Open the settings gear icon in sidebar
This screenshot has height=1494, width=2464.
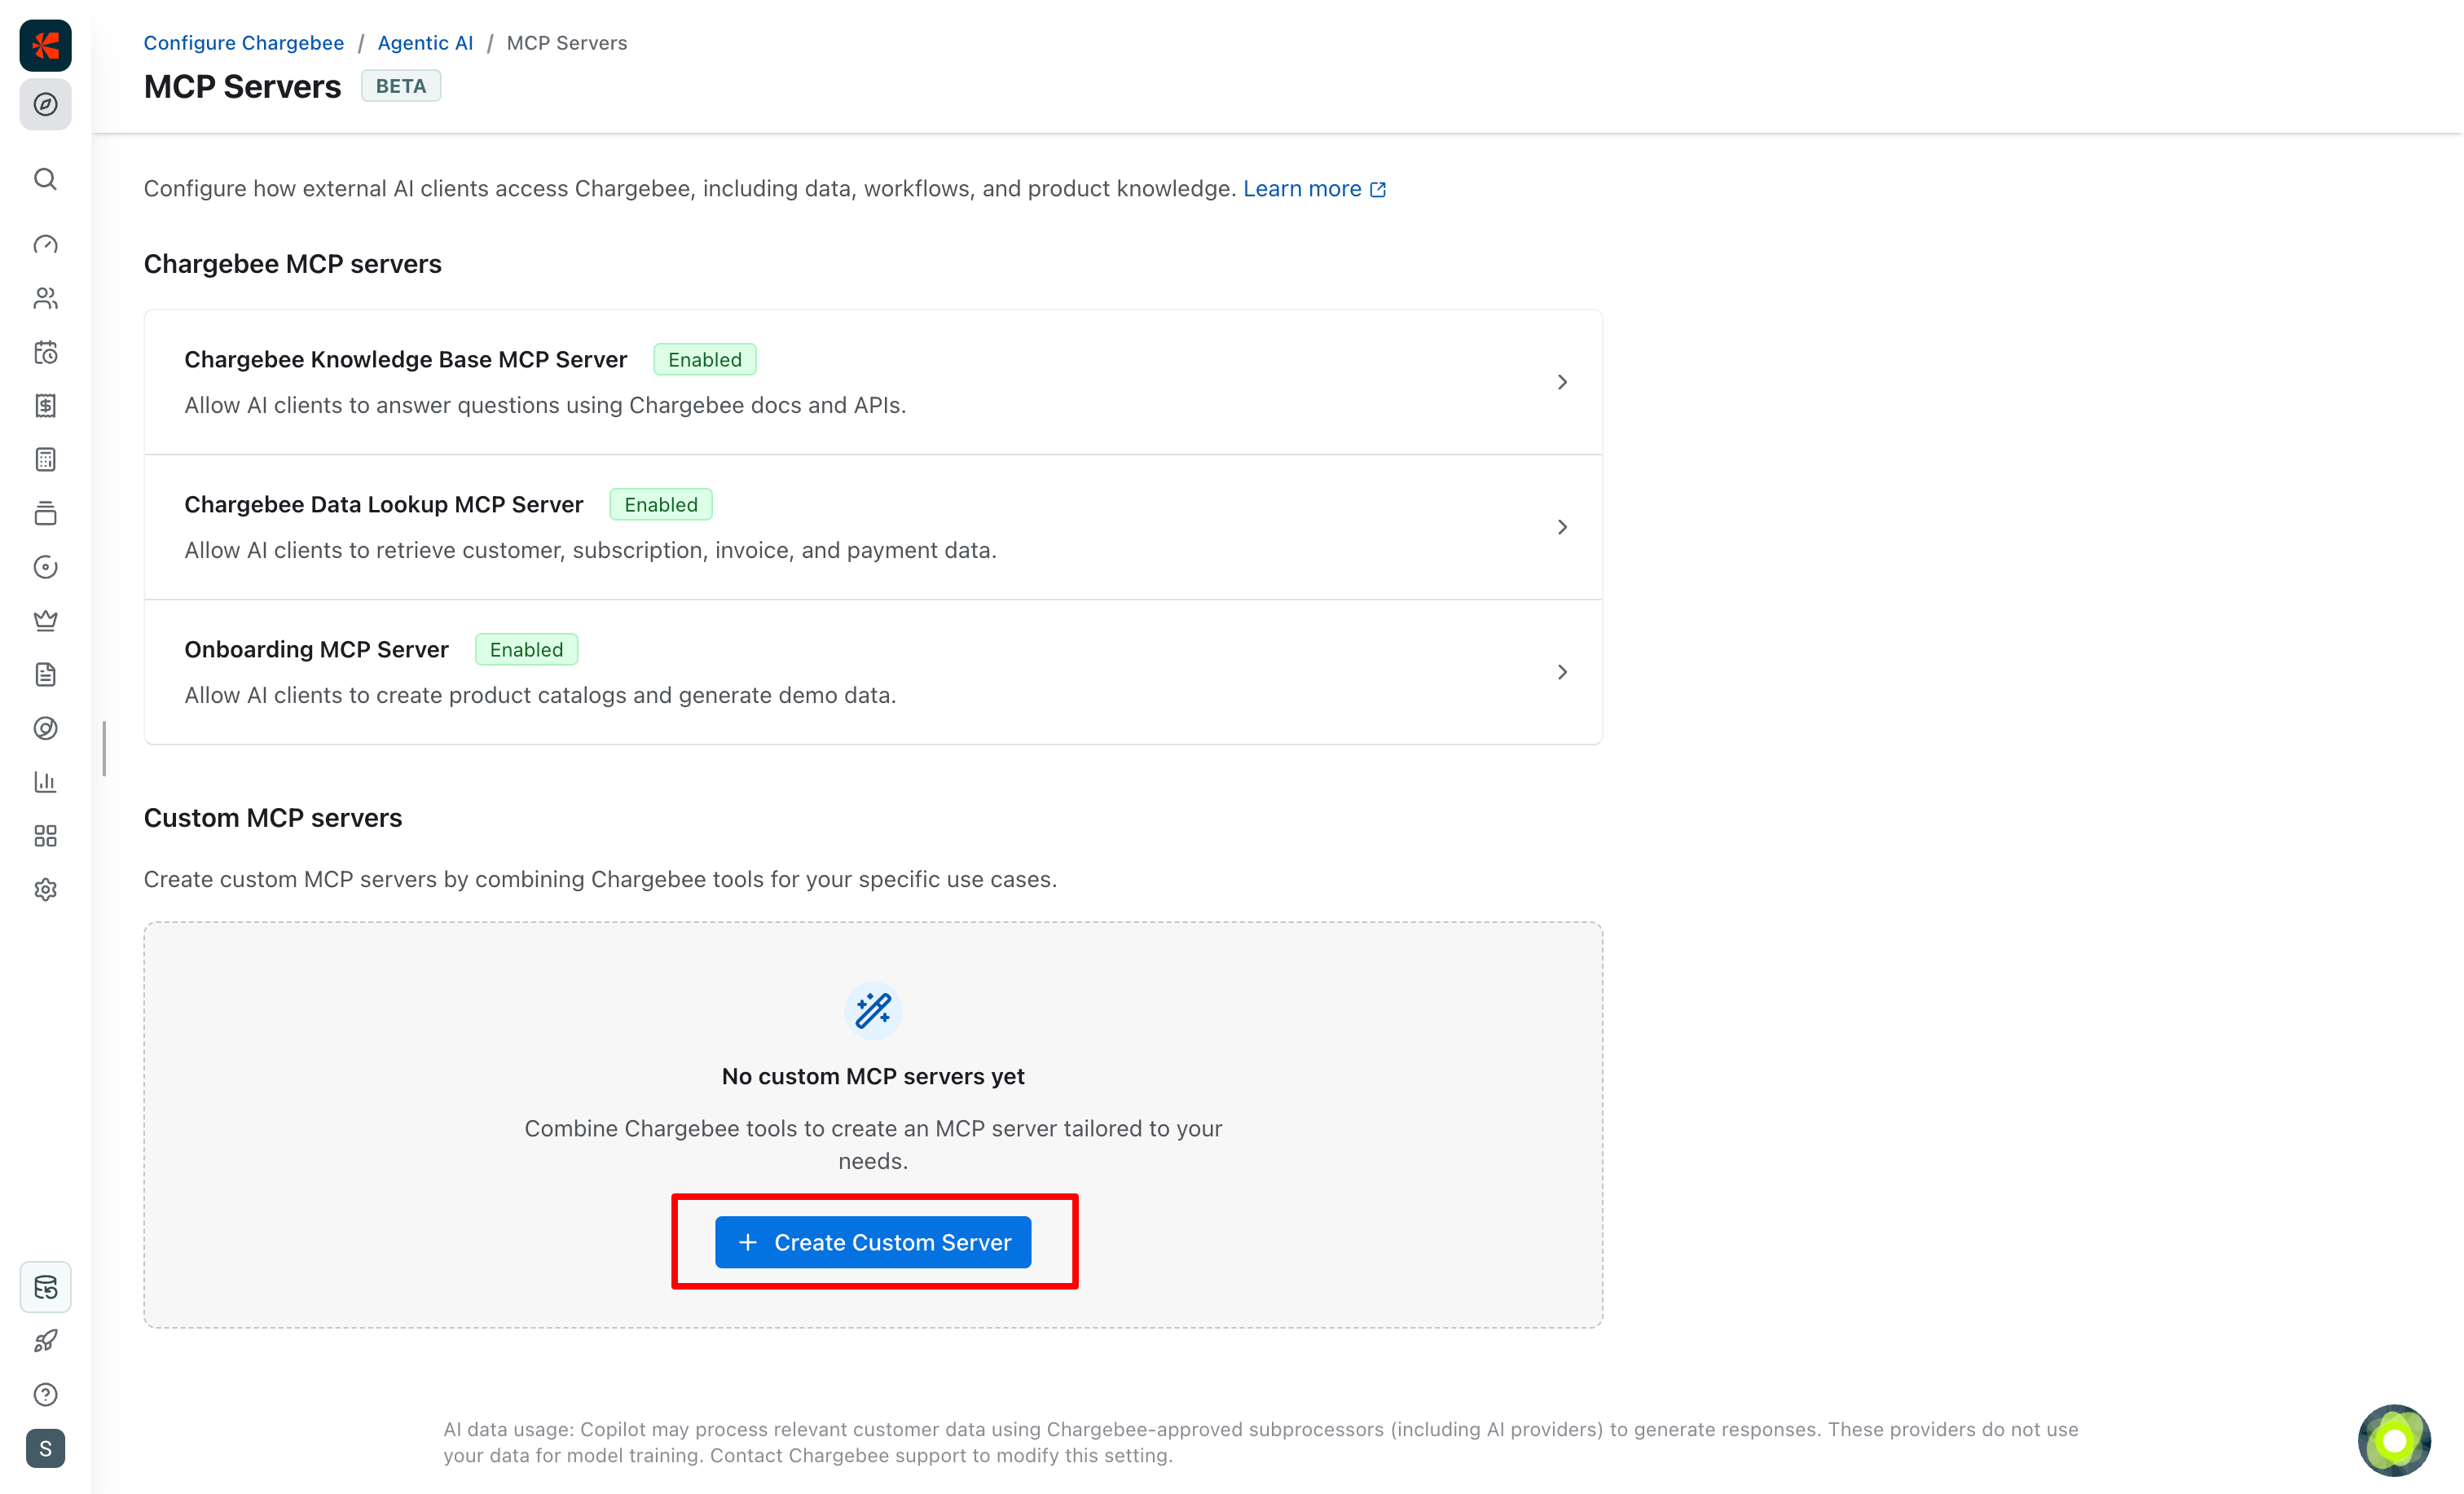point(45,890)
